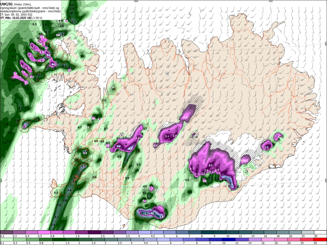Viewport: 327px width, 245px height.
Task: Click the dull mauve 0.2 swatch in snow legend
Action: click(6, 232)
